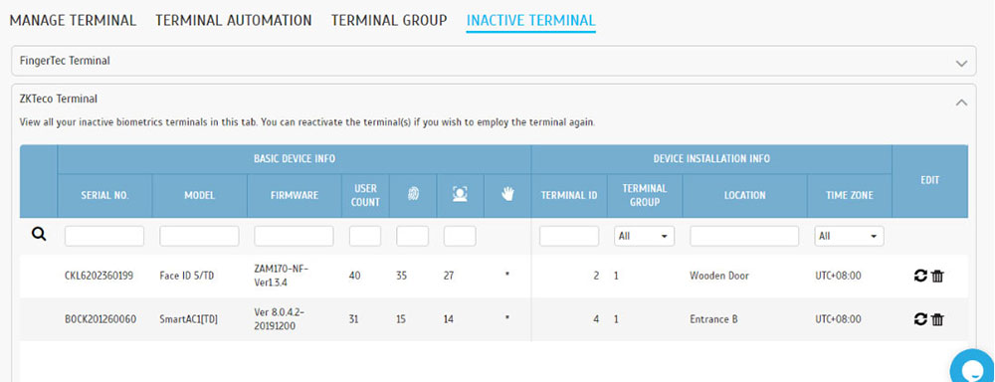Click the fingerprint column header icon

(x=413, y=195)
